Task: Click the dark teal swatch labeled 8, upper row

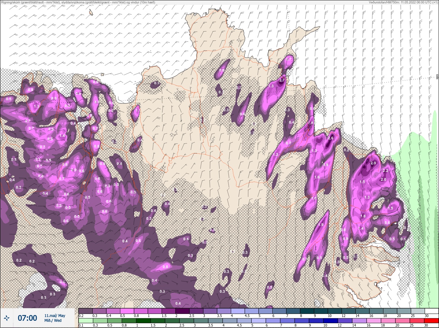Action: tap(307, 311)
